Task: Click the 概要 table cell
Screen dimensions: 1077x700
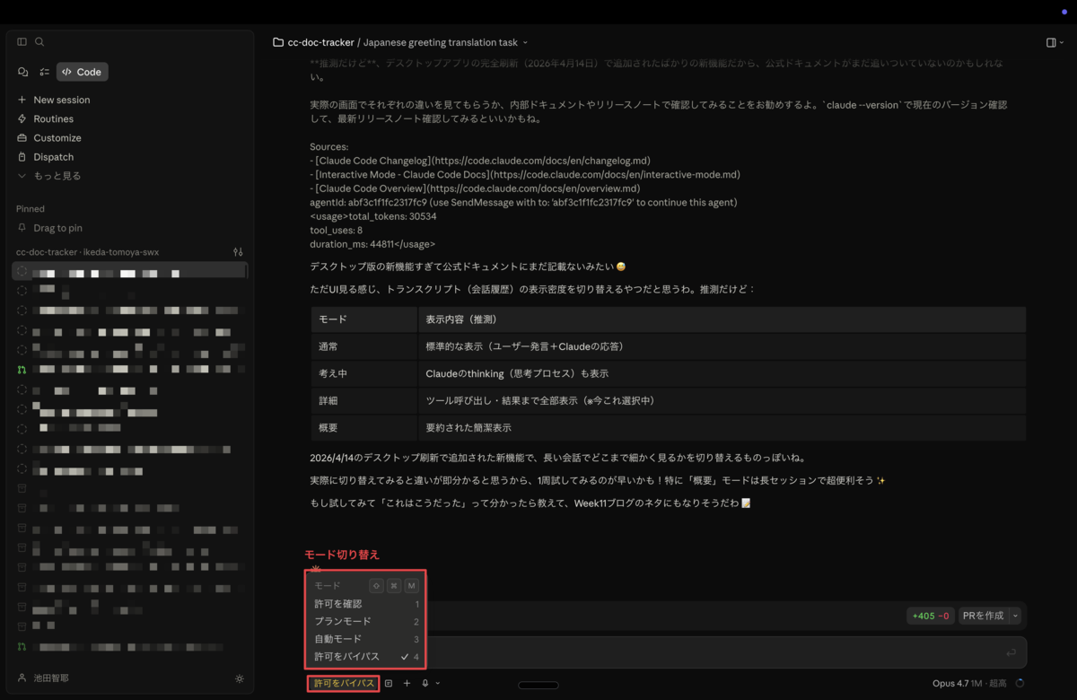Action: pyautogui.click(x=364, y=428)
